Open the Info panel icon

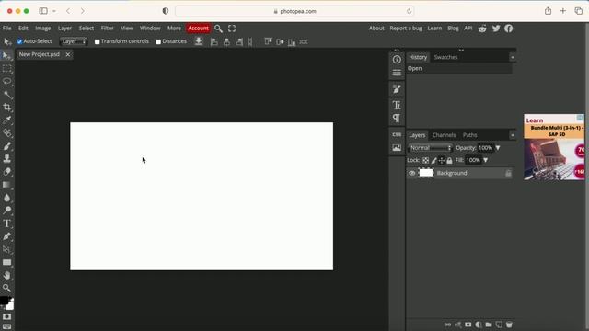click(x=397, y=60)
